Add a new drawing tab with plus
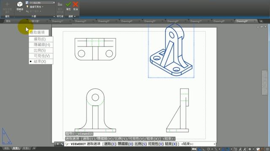The width and height of the screenshot is (270, 151). 261,21
